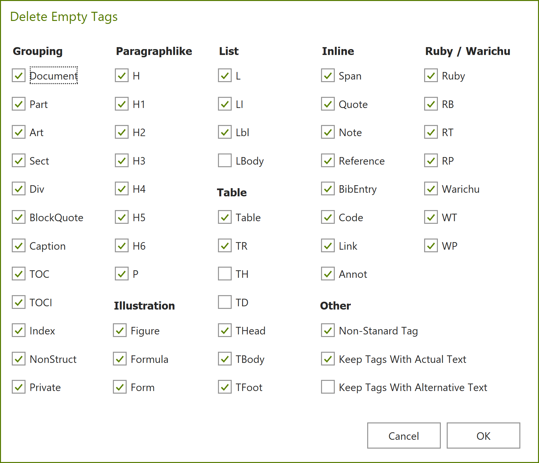Image resolution: width=539 pixels, height=463 pixels.
Task: Uncheck the Span checkbox under Inline
Action: point(328,76)
